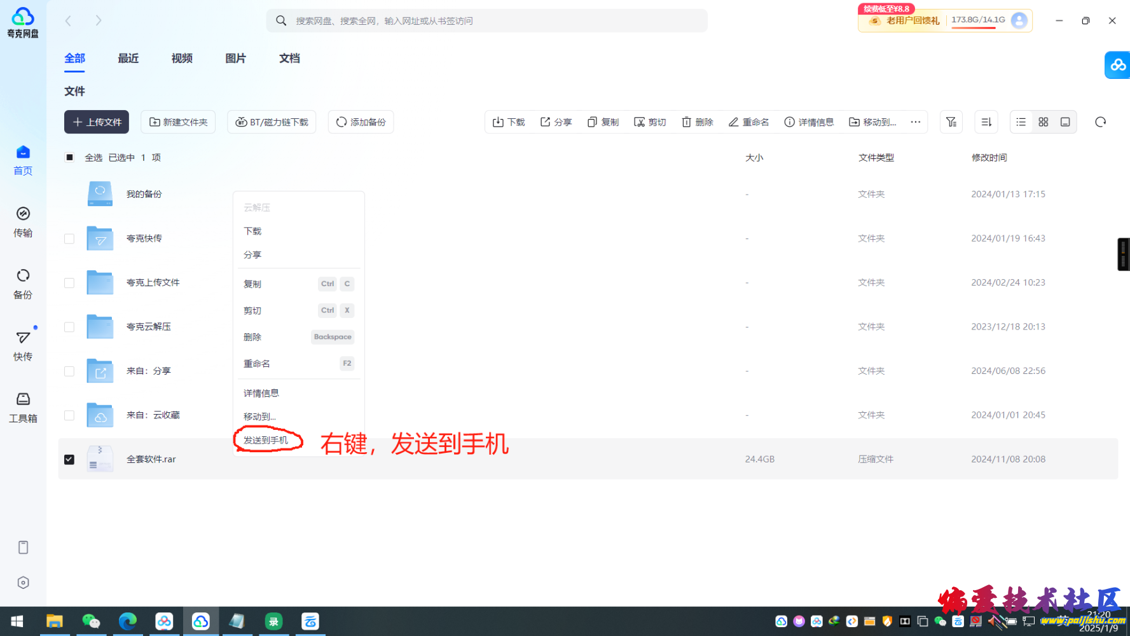Click the filter icon in the toolbar
1130x636 pixels.
tap(951, 122)
